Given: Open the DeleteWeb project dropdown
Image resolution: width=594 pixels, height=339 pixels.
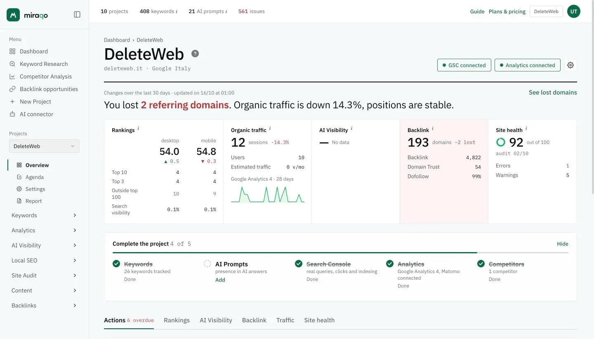Looking at the screenshot, I should (44, 146).
